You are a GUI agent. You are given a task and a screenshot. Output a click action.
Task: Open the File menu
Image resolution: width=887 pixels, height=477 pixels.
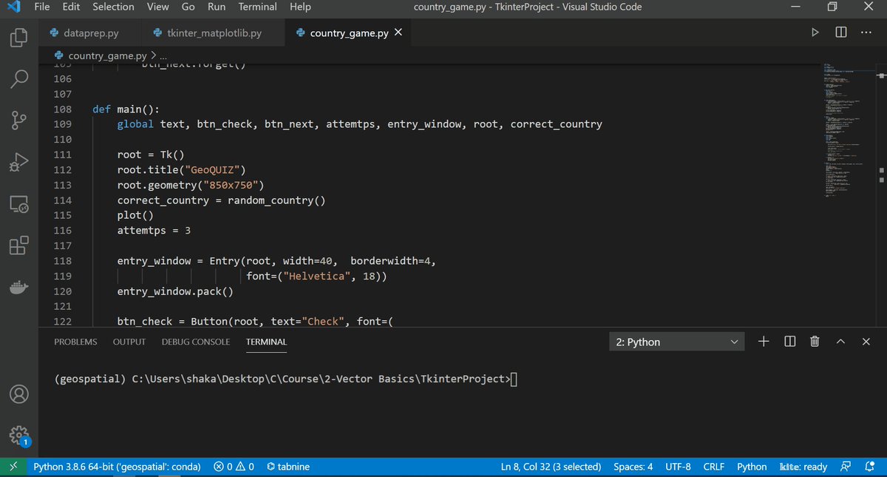click(42, 7)
